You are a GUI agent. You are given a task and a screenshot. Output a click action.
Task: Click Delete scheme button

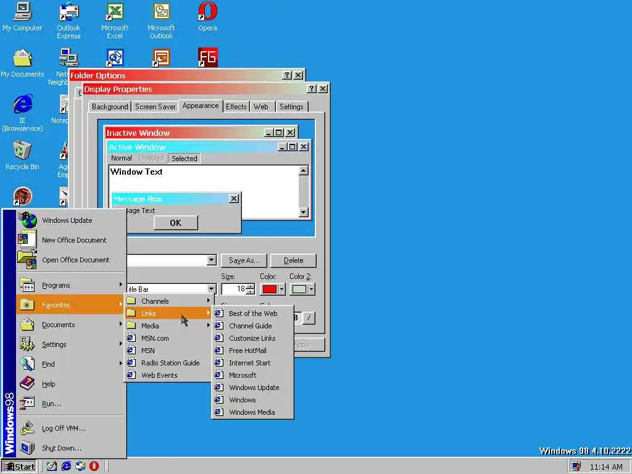(293, 260)
